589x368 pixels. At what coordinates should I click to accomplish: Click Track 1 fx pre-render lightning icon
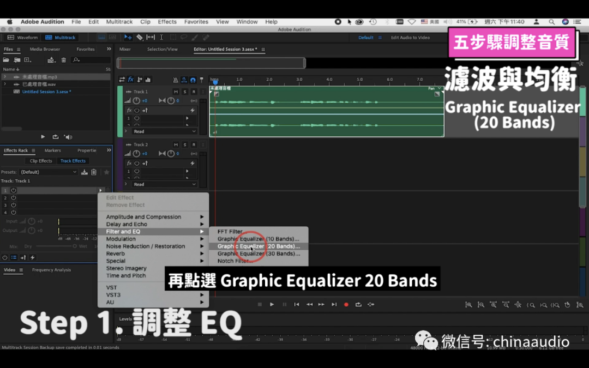tap(193, 110)
